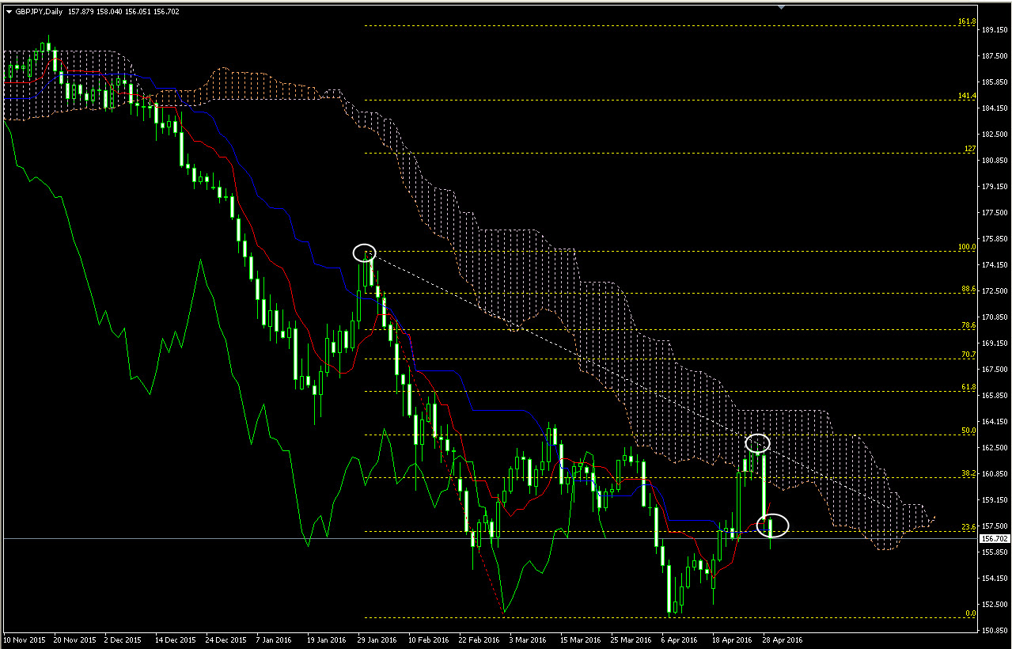Click the 18 Apr 2016 date label
The width and height of the screenshot is (1012, 649).
[732, 640]
